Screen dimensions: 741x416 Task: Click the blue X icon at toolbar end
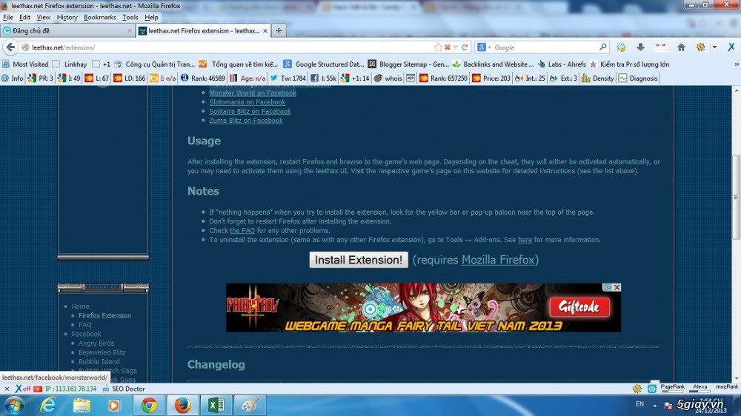731,47
